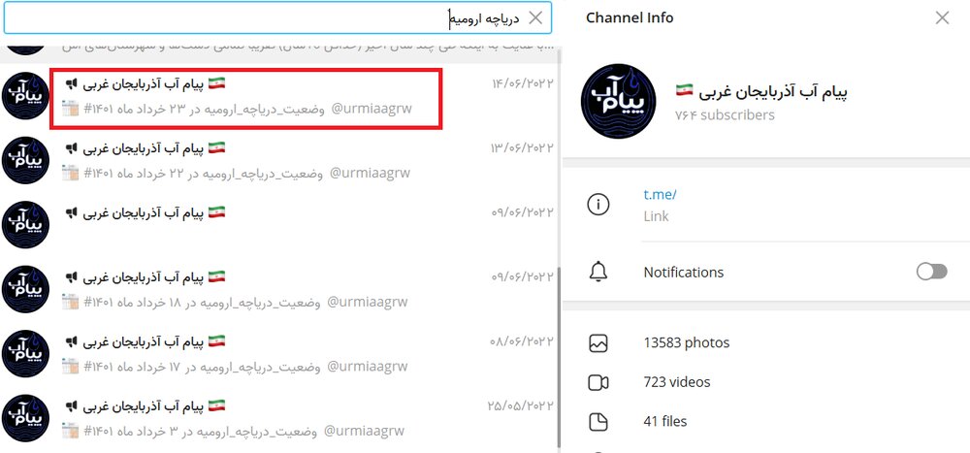Clear the search field with X icon

click(x=535, y=17)
